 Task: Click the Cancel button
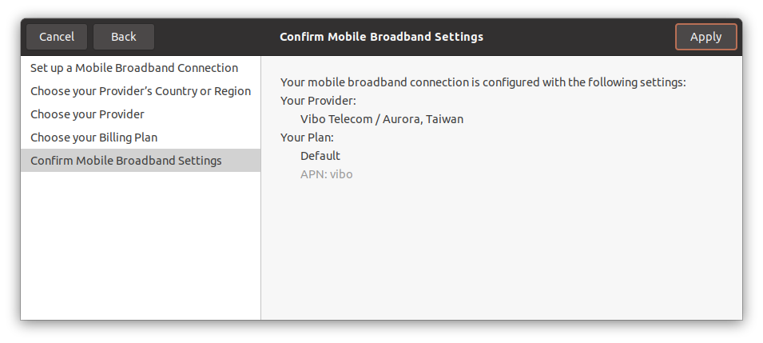(x=57, y=37)
